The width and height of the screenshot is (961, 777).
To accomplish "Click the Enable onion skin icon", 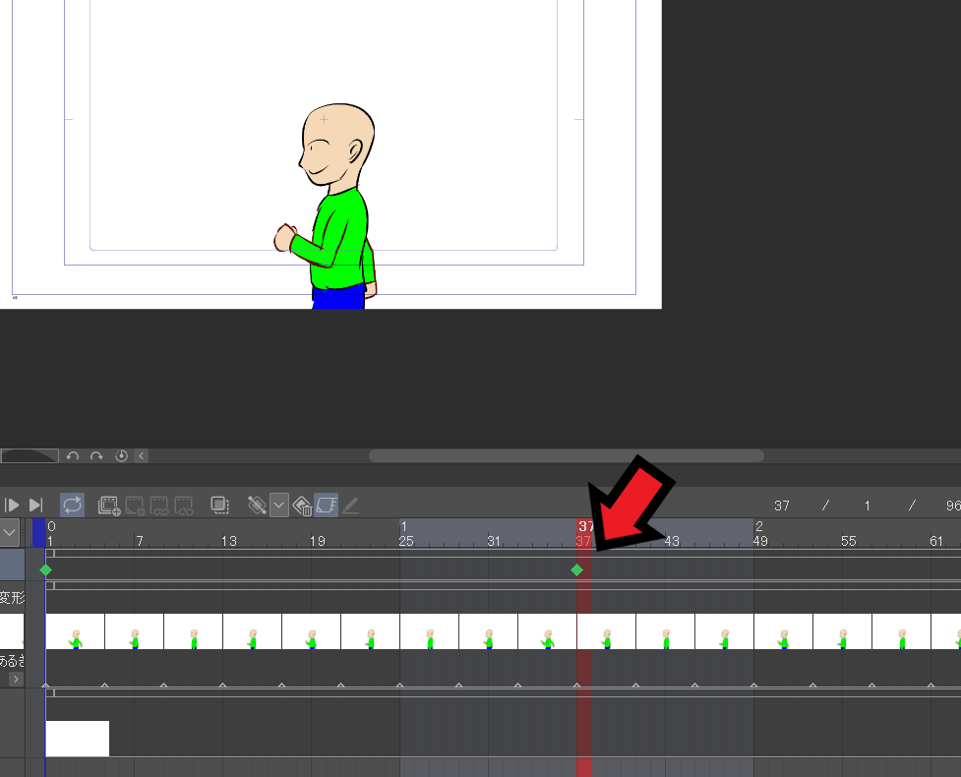I will coord(220,506).
